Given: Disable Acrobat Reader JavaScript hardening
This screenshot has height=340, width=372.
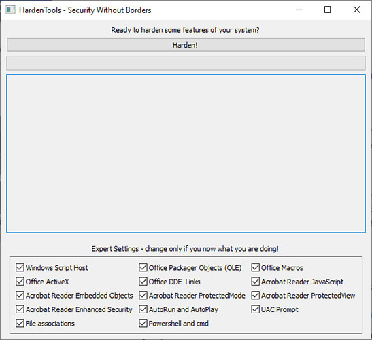Looking at the screenshot, I should [x=256, y=282].
